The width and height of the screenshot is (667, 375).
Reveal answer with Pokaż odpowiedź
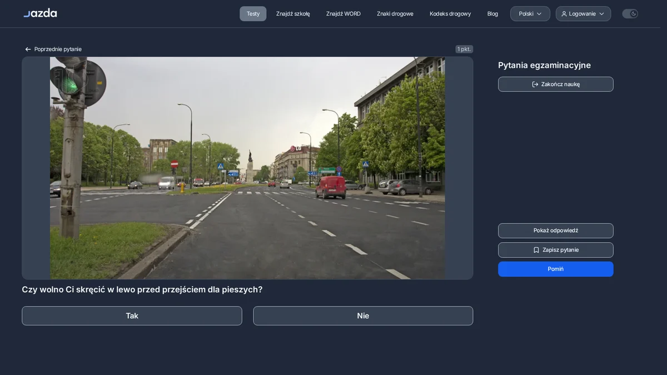point(556,231)
